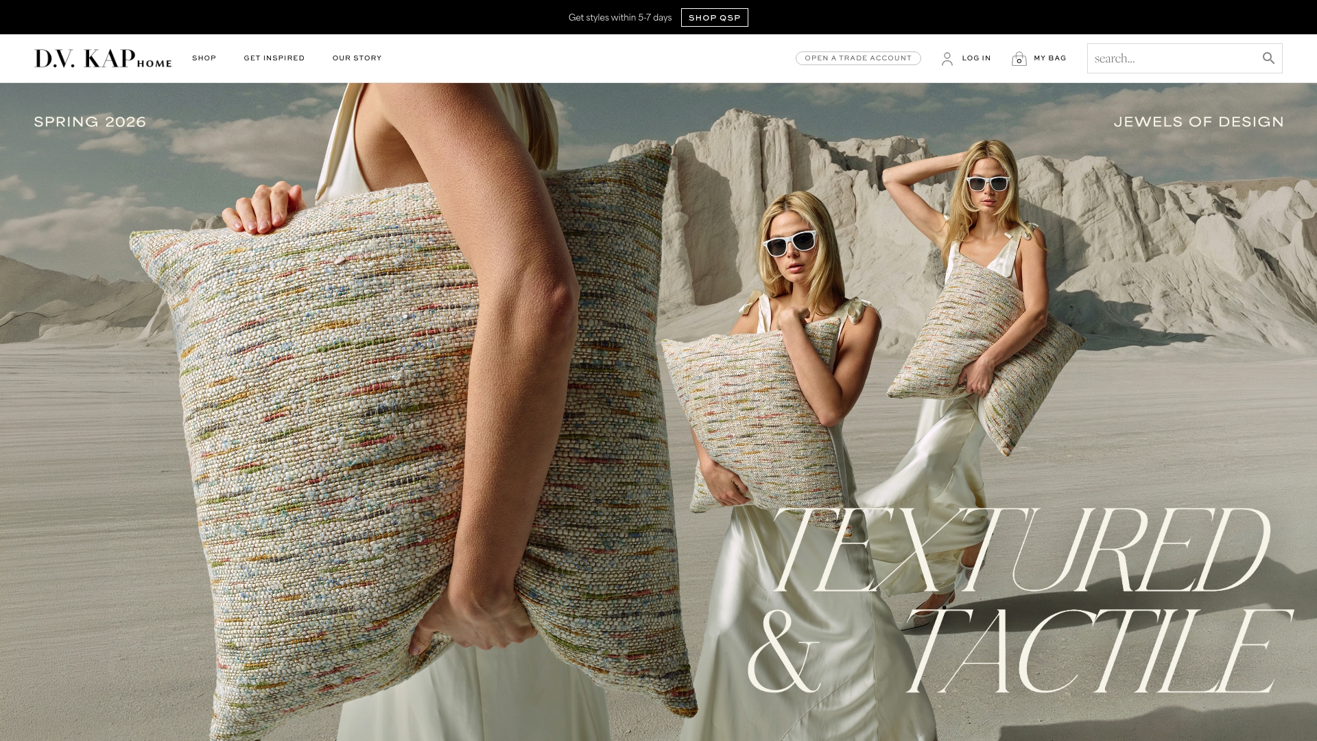Open the Shop menu
This screenshot has width=1317, height=741.
[204, 58]
